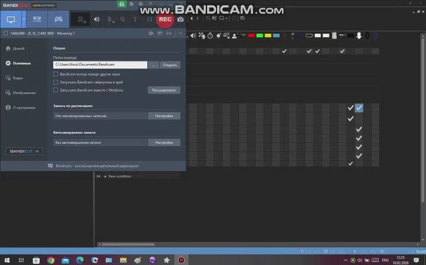Take a screenshot with camera icon
The image size is (426, 265).
click(x=180, y=20)
